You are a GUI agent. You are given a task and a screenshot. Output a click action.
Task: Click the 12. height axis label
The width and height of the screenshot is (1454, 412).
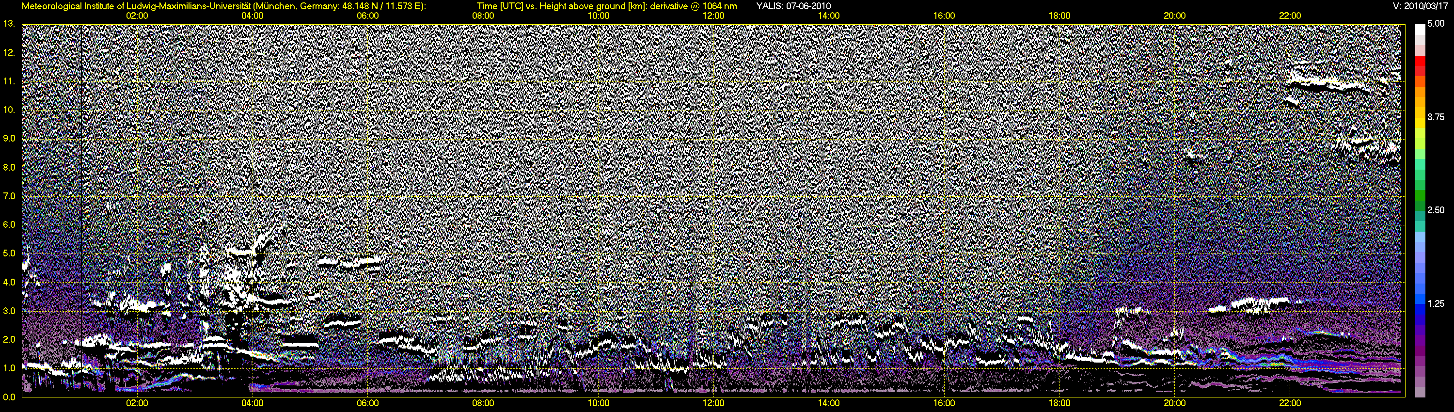9,52
